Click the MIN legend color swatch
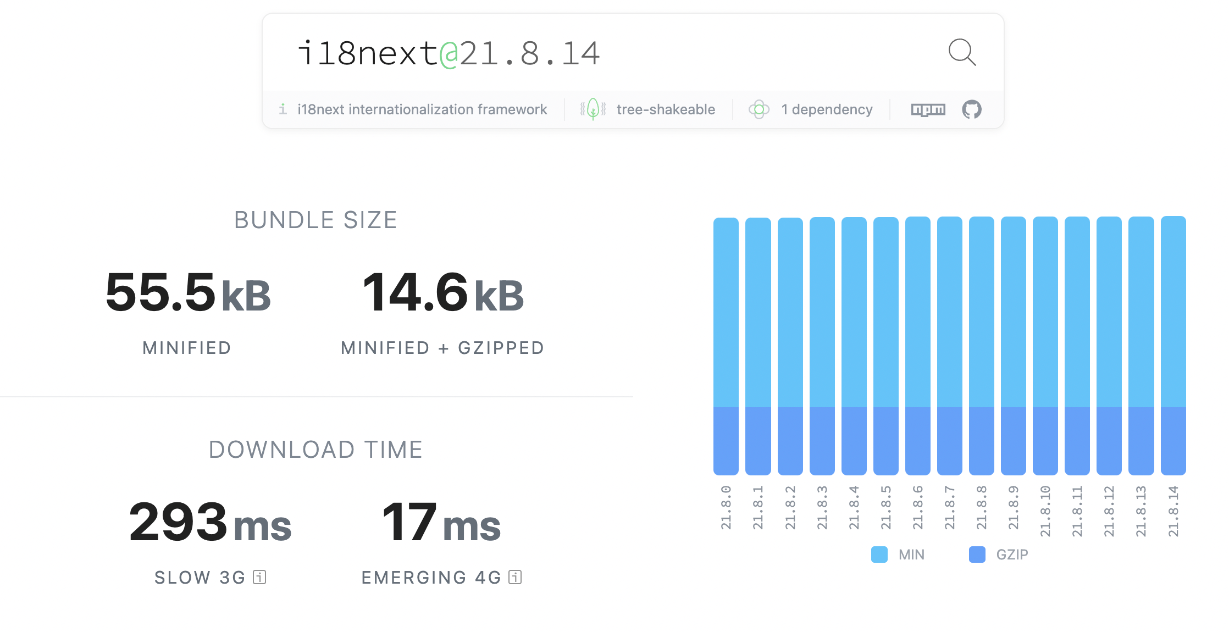The image size is (1229, 632). pyautogui.click(x=880, y=555)
